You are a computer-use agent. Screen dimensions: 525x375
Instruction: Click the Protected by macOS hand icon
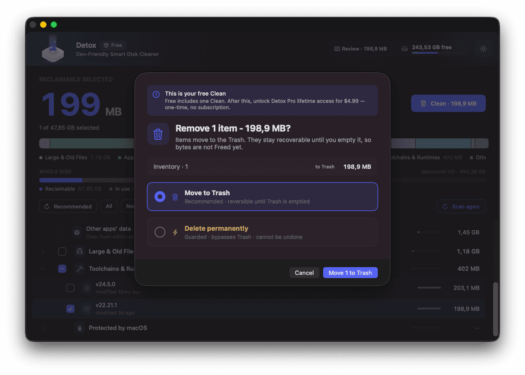pyautogui.click(x=80, y=328)
